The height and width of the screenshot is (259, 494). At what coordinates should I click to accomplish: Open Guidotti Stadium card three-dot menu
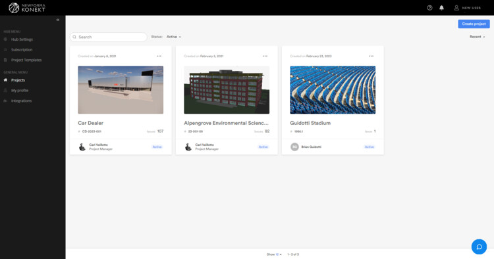click(x=371, y=57)
